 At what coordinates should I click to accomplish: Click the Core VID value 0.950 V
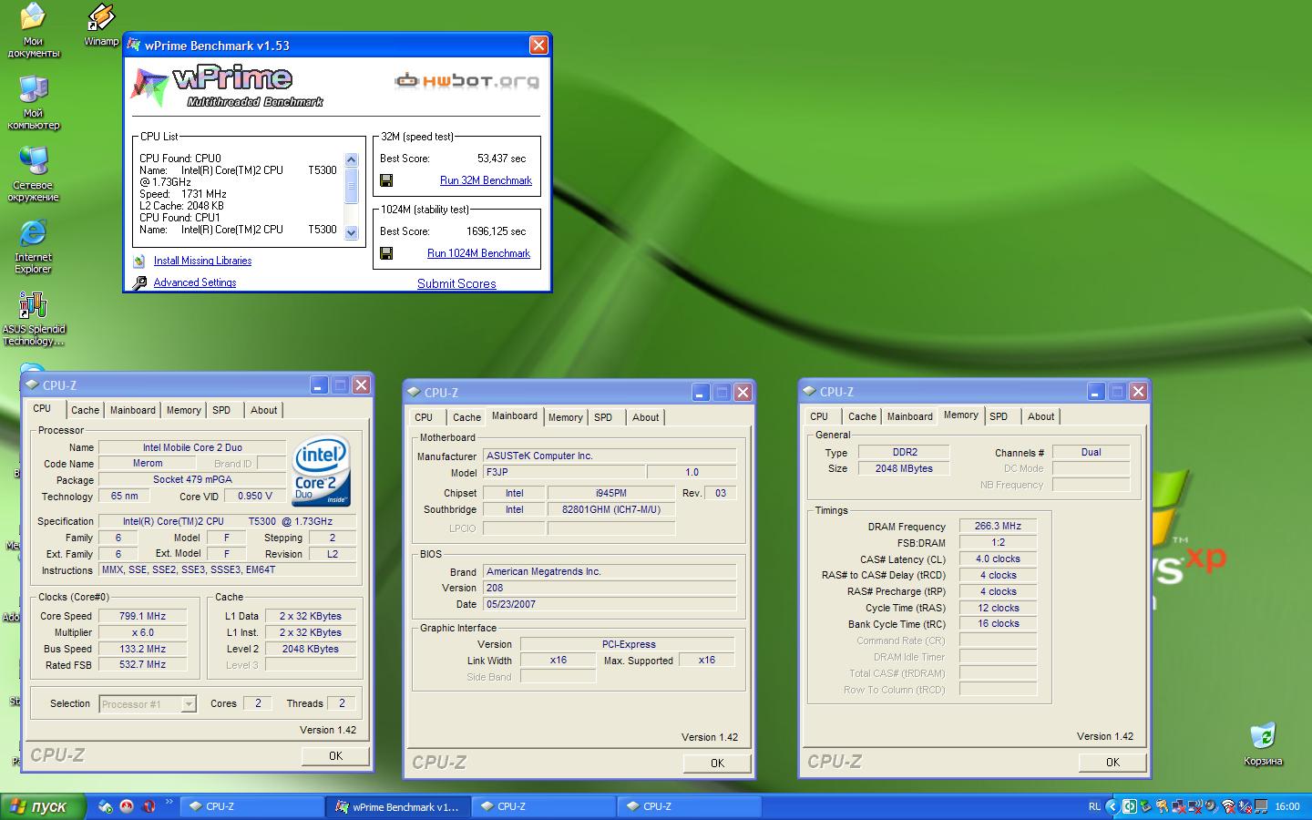pos(254,496)
